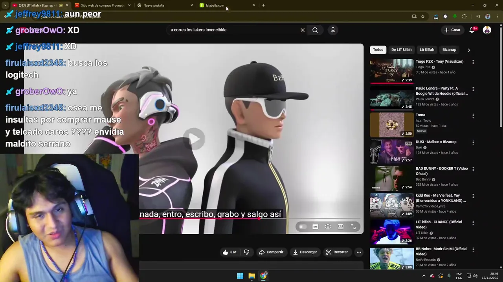Show more filter chips with right arrow
Screen dimensions: 503x282
[x=468, y=50]
